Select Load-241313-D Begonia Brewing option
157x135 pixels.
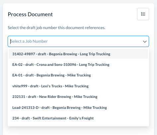(78, 108)
